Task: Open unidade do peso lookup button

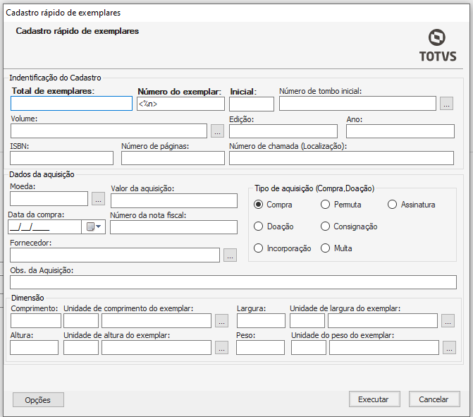Action: [450, 347]
